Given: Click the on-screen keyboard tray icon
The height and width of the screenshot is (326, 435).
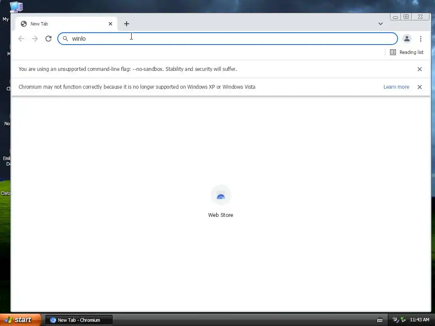Looking at the screenshot, I should 380,320.
